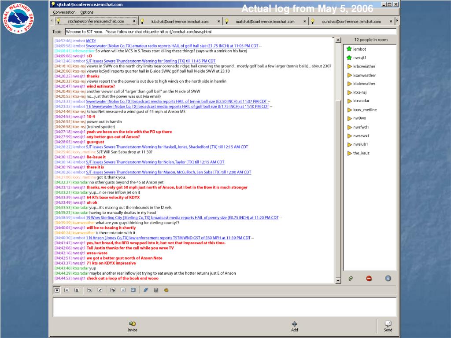
Task: Select the_kauz in the room list
Action: point(361,153)
